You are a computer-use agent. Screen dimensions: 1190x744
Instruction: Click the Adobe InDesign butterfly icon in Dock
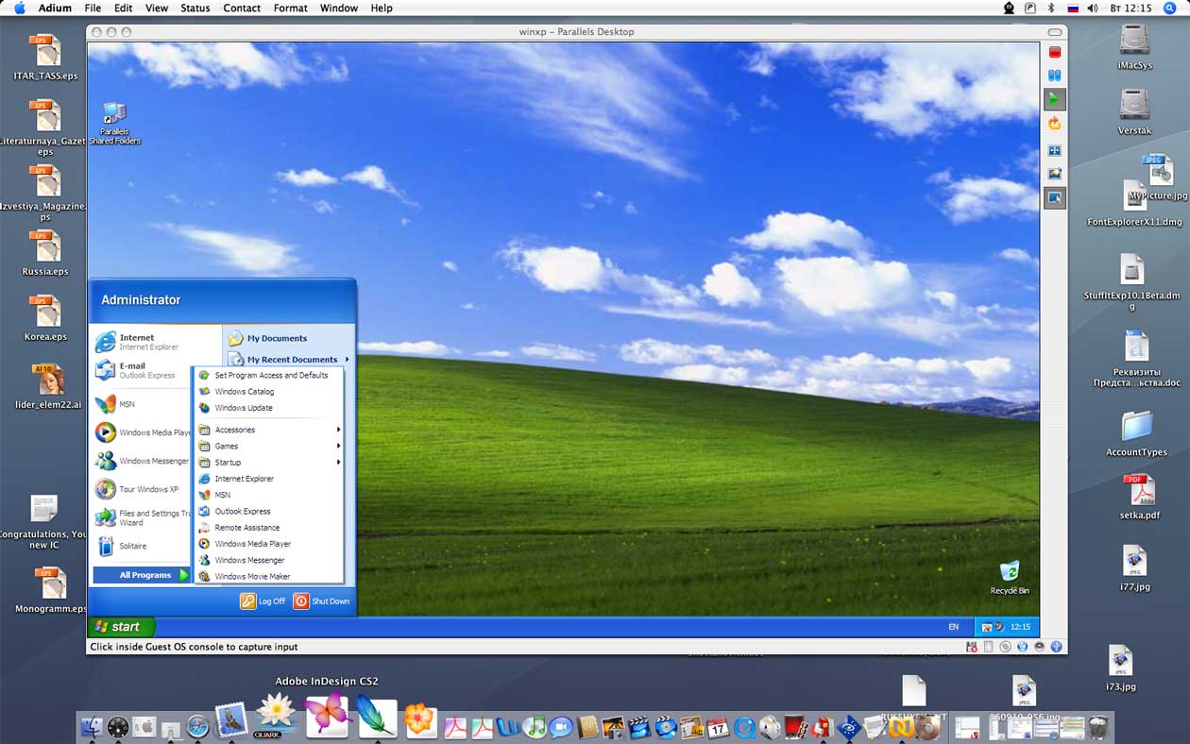pos(327,716)
